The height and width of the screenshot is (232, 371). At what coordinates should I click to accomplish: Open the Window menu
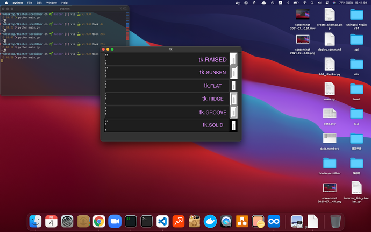pyautogui.click(x=52, y=3)
